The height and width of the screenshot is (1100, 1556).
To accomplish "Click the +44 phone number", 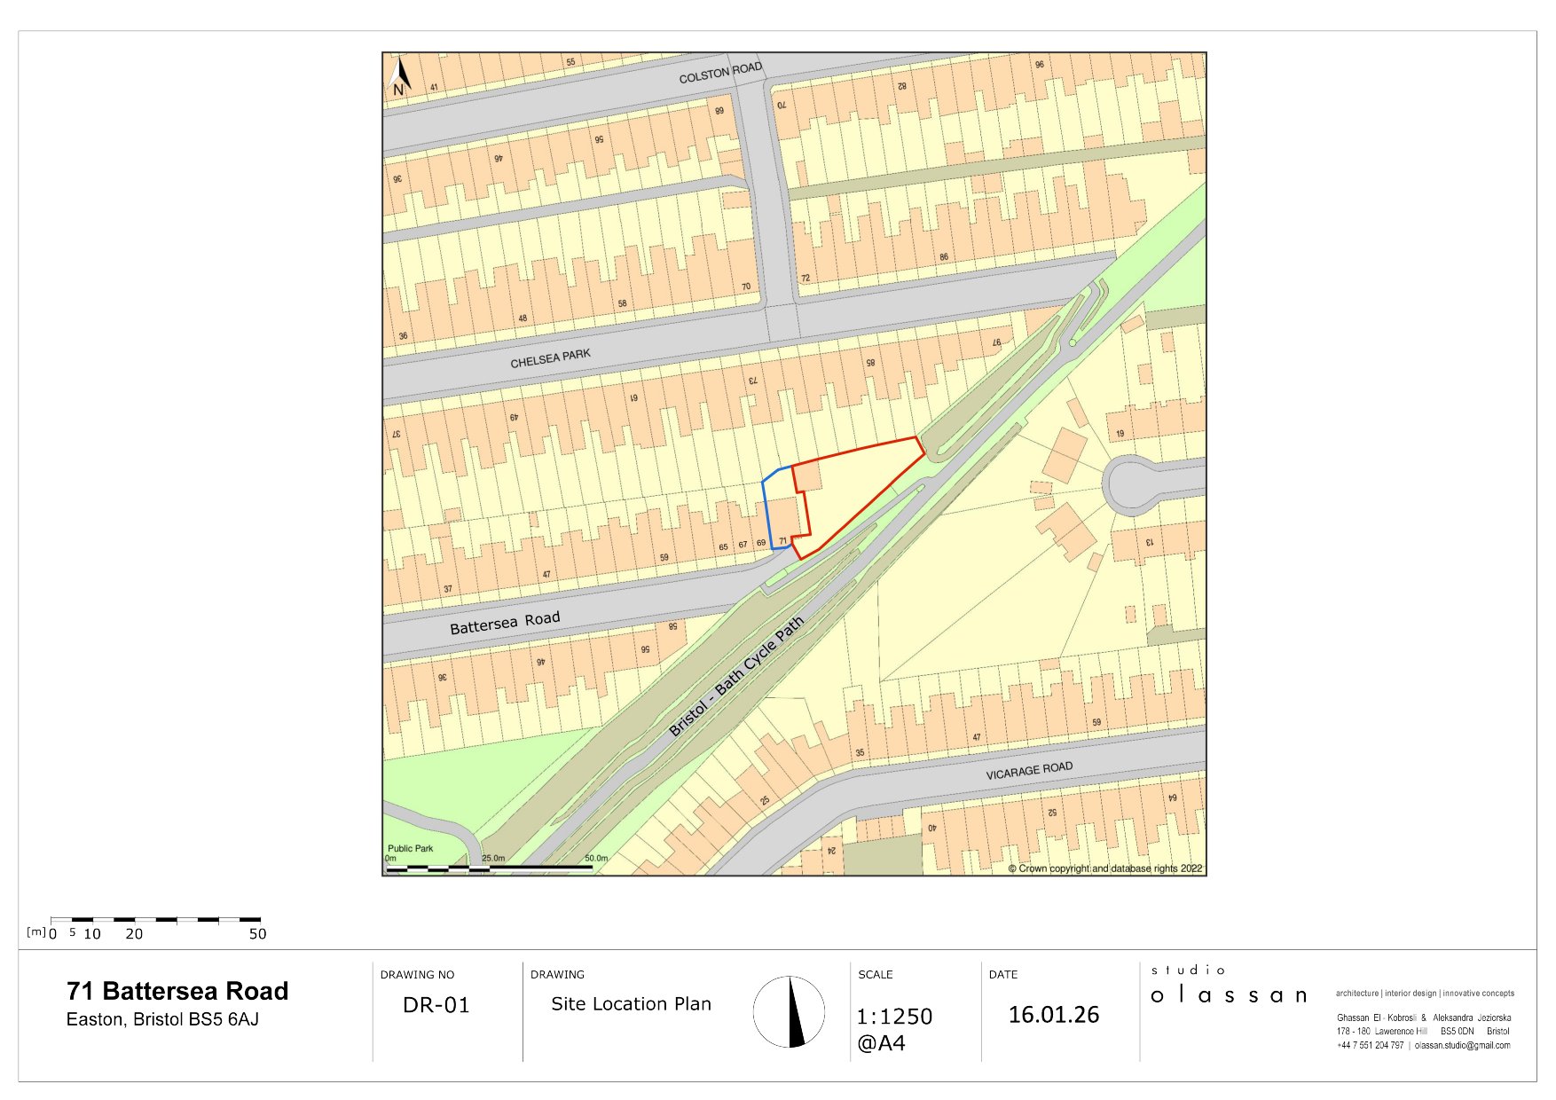I will (x=1371, y=1045).
